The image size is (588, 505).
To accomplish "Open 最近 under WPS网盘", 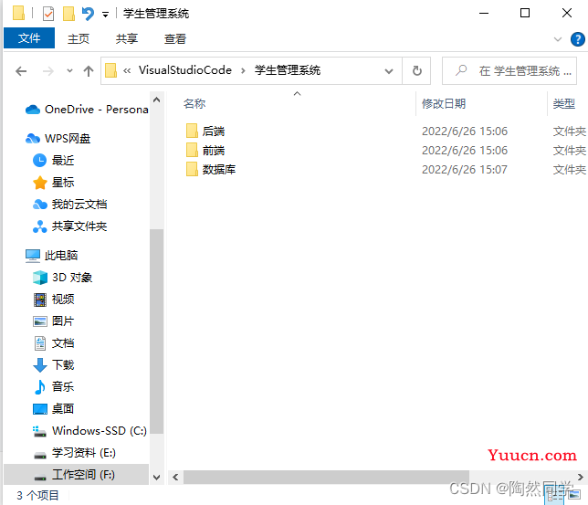I will [53, 161].
